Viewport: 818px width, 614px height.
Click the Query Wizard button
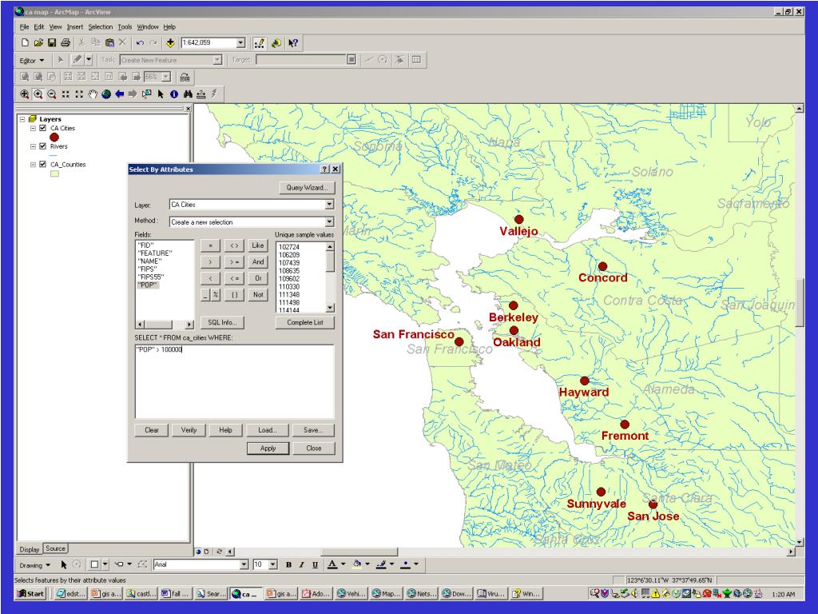point(307,187)
